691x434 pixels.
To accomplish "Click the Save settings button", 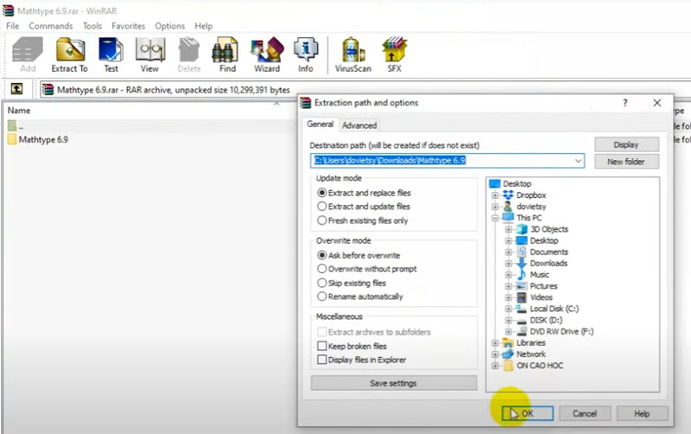I will click(x=394, y=383).
